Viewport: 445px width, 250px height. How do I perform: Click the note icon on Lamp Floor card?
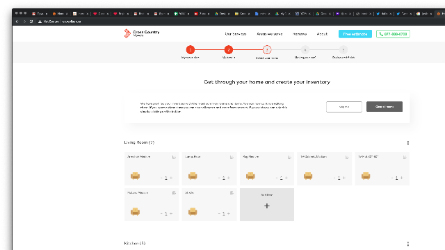pyautogui.click(x=232, y=157)
